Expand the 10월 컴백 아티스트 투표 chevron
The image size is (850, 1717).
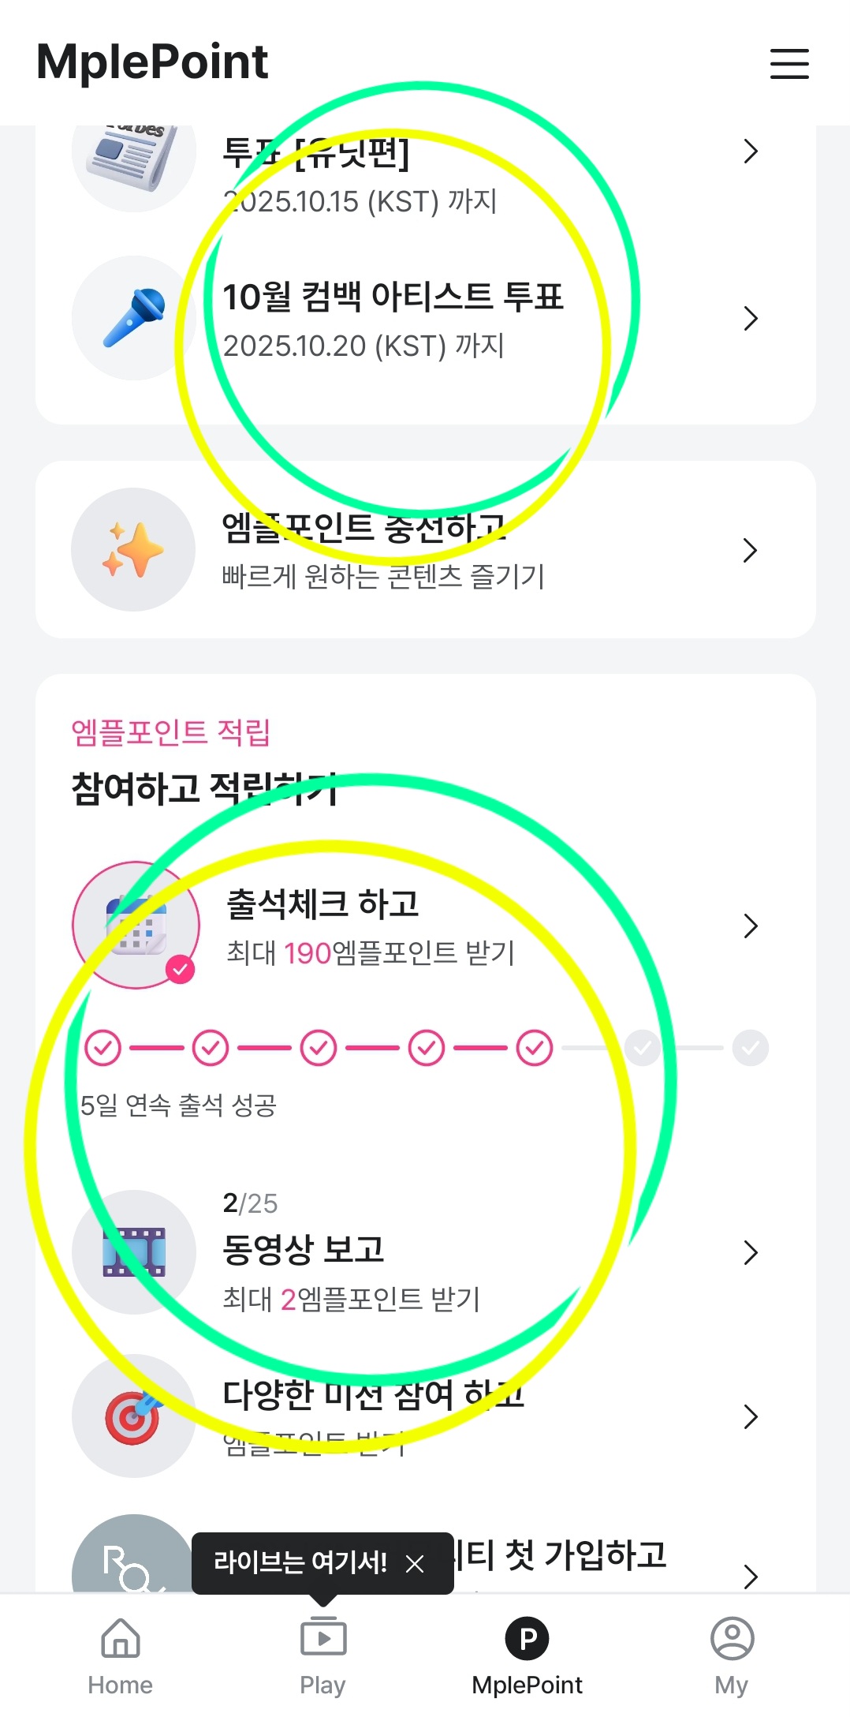tap(751, 318)
